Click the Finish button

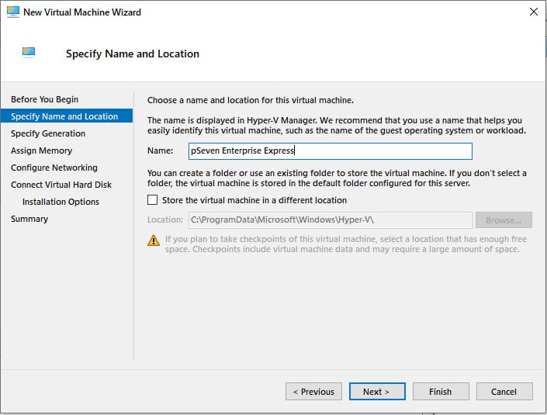point(441,392)
